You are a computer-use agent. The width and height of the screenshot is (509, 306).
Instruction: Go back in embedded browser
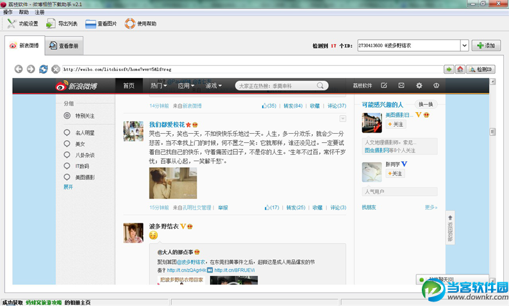coord(19,69)
